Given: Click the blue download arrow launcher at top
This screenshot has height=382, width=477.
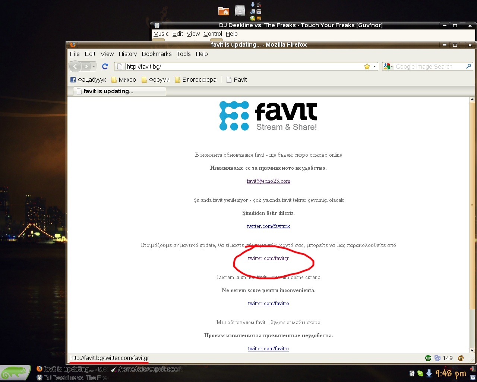Looking at the screenshot, I should 253,4.
